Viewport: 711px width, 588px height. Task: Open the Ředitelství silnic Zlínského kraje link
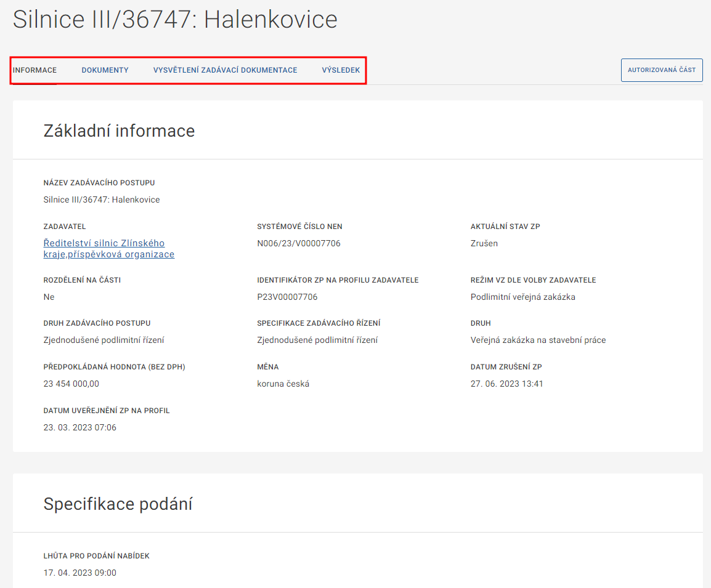pyautogui.click(x=108, y=249)
